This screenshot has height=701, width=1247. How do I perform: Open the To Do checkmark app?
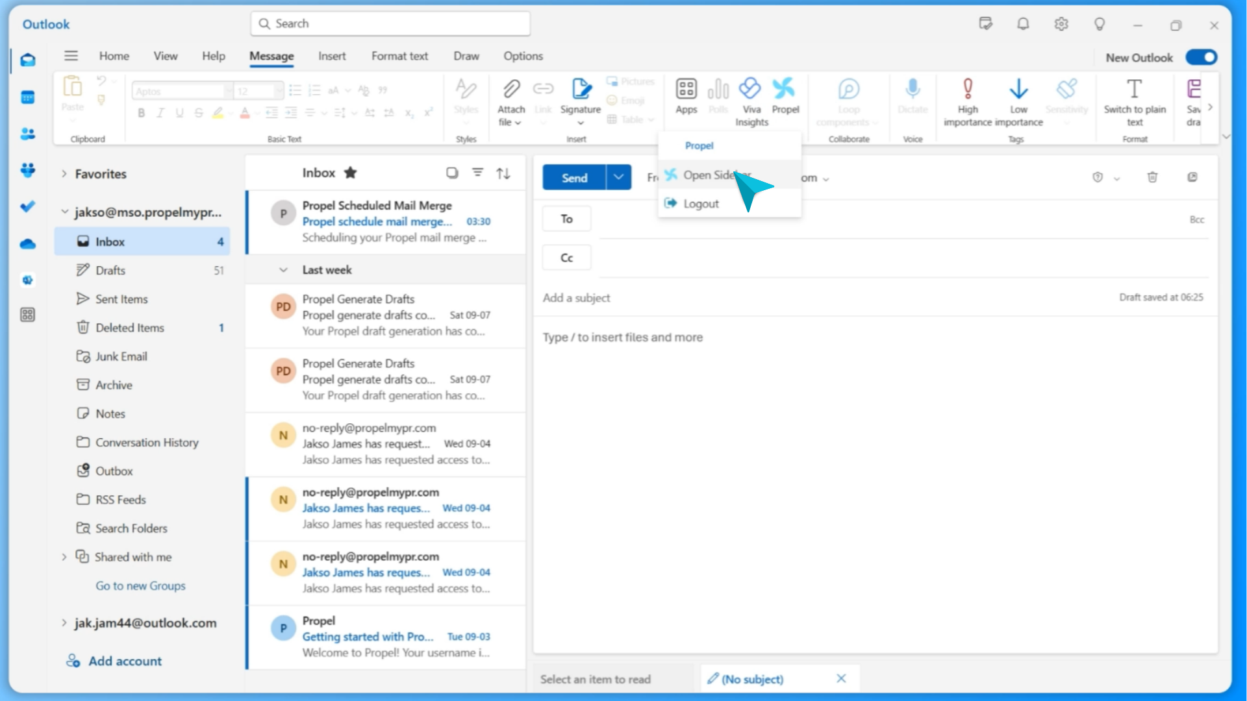click(x=27, y=206)
